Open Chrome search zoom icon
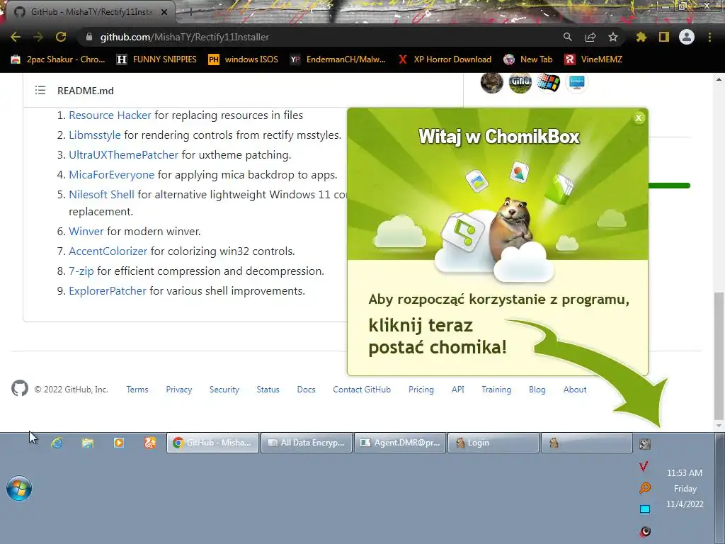This screenshot has width=725, height=544. coord(567,37)
